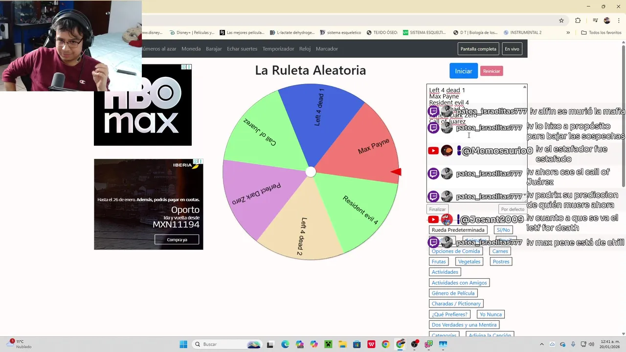Open the SISTEMA ESQUELTI bookmark
This screenshot has height=352, width=626.
425,33
